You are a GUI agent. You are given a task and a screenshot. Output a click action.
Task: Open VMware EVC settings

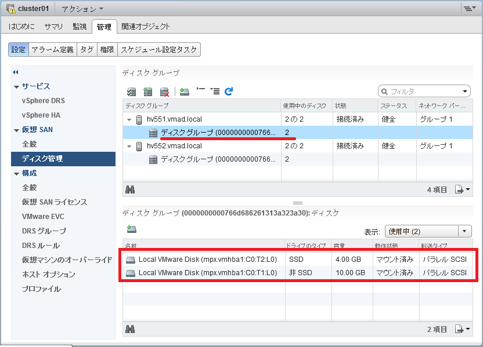tap(43, 217)
